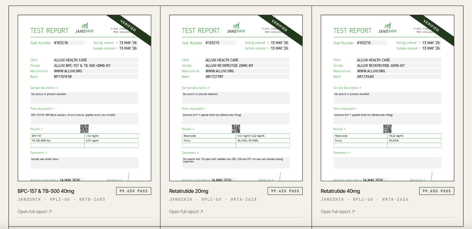The width and height of the screenshot is (472, 229).
Task: Open the BPC-157 & TB-500 test report thumbnail
Action: pyautogui.click(x=84, y=98)
